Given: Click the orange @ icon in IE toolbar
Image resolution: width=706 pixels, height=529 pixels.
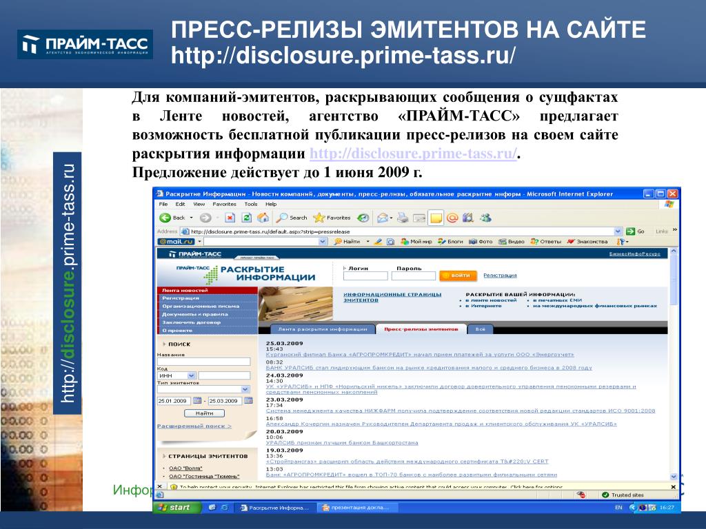Looking at the screenshot, I should [x=452, y=218].
